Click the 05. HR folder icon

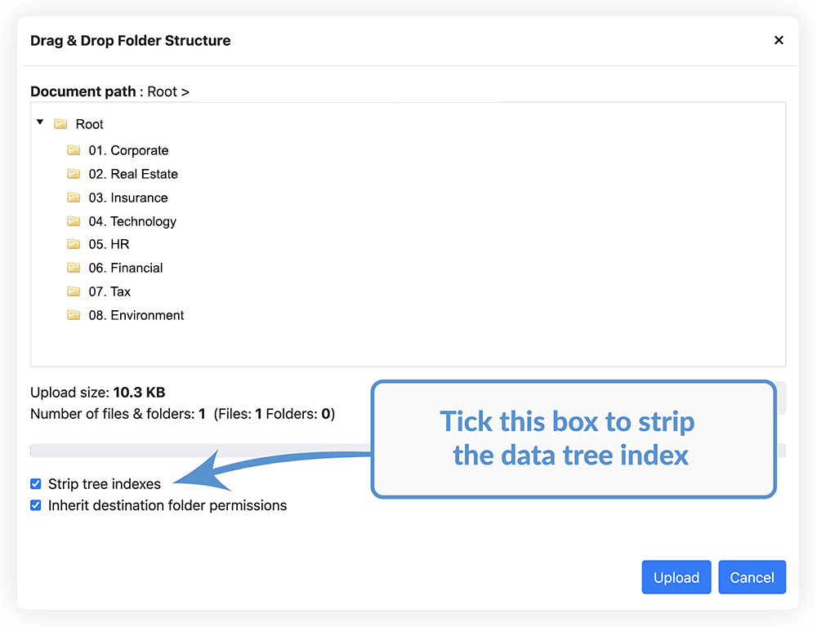74,244
